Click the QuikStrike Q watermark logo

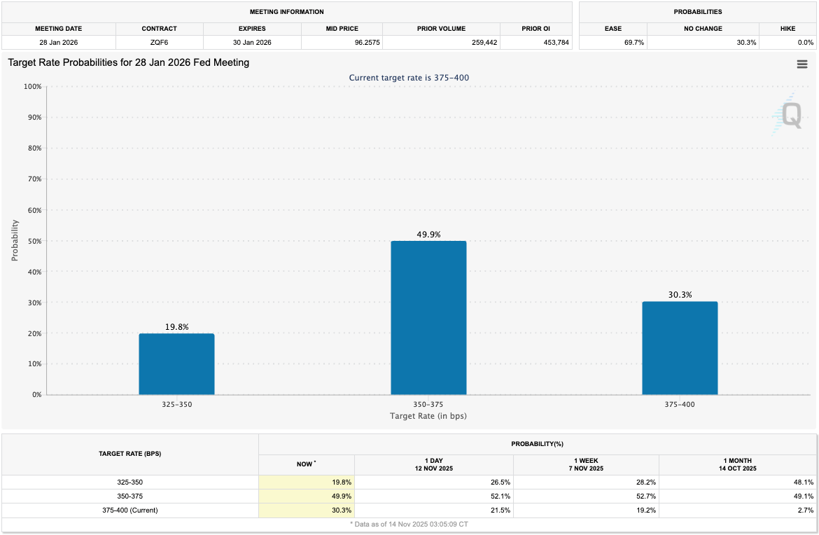point(790,116)
